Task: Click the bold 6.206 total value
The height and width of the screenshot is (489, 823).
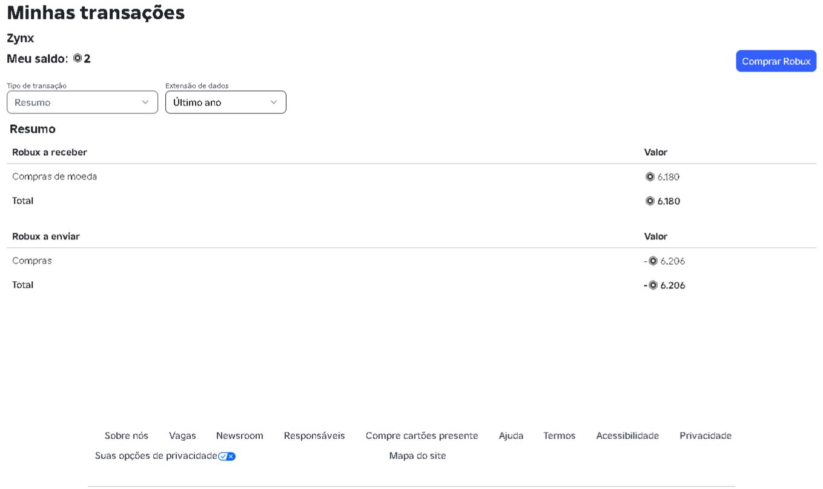Action: pos(673,285)
